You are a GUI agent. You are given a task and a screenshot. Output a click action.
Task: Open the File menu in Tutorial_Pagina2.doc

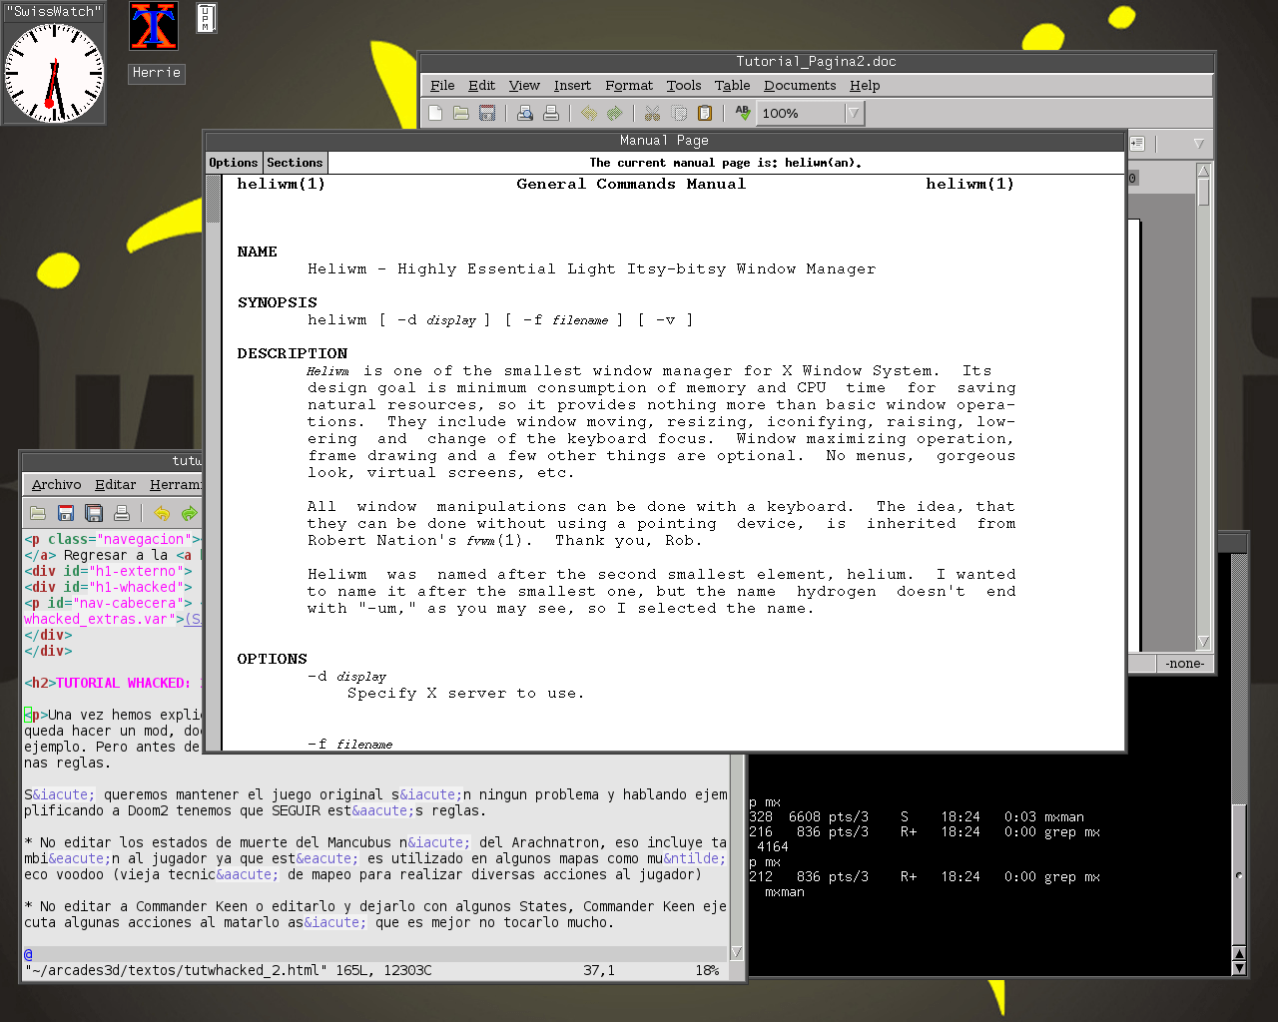click(x=442, y=86)
